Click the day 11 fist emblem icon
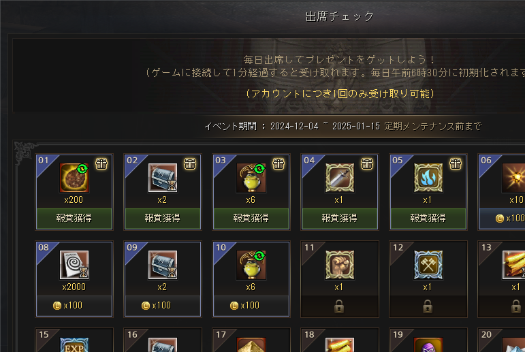The width and height of the screenshot is (525, 352). [340, 265]
